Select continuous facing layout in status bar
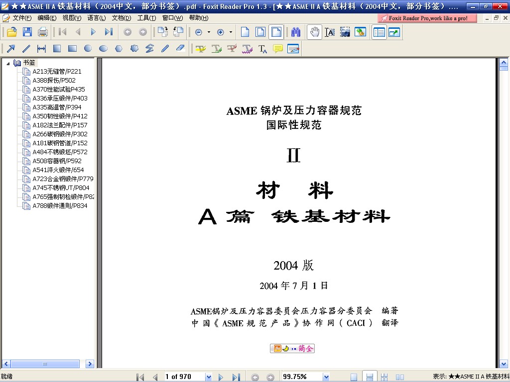 coord(384,377)
